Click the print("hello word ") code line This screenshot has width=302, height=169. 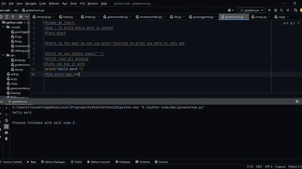pyautogui.click(x=64, y=69)
